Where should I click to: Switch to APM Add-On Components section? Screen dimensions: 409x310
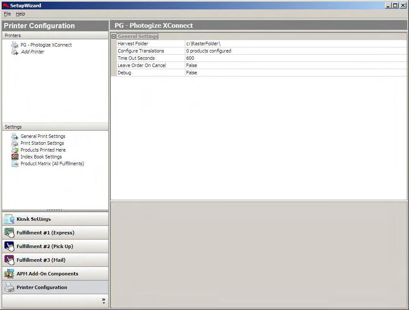click(55, 274)
